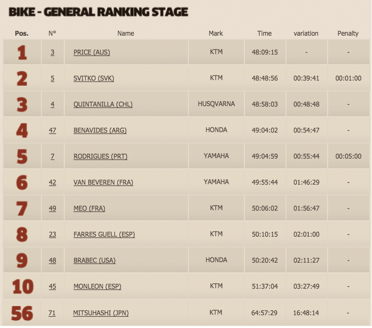
Task: Open the MITSUHASHI (JPN) rider link
Action: [x=101, y=313]
